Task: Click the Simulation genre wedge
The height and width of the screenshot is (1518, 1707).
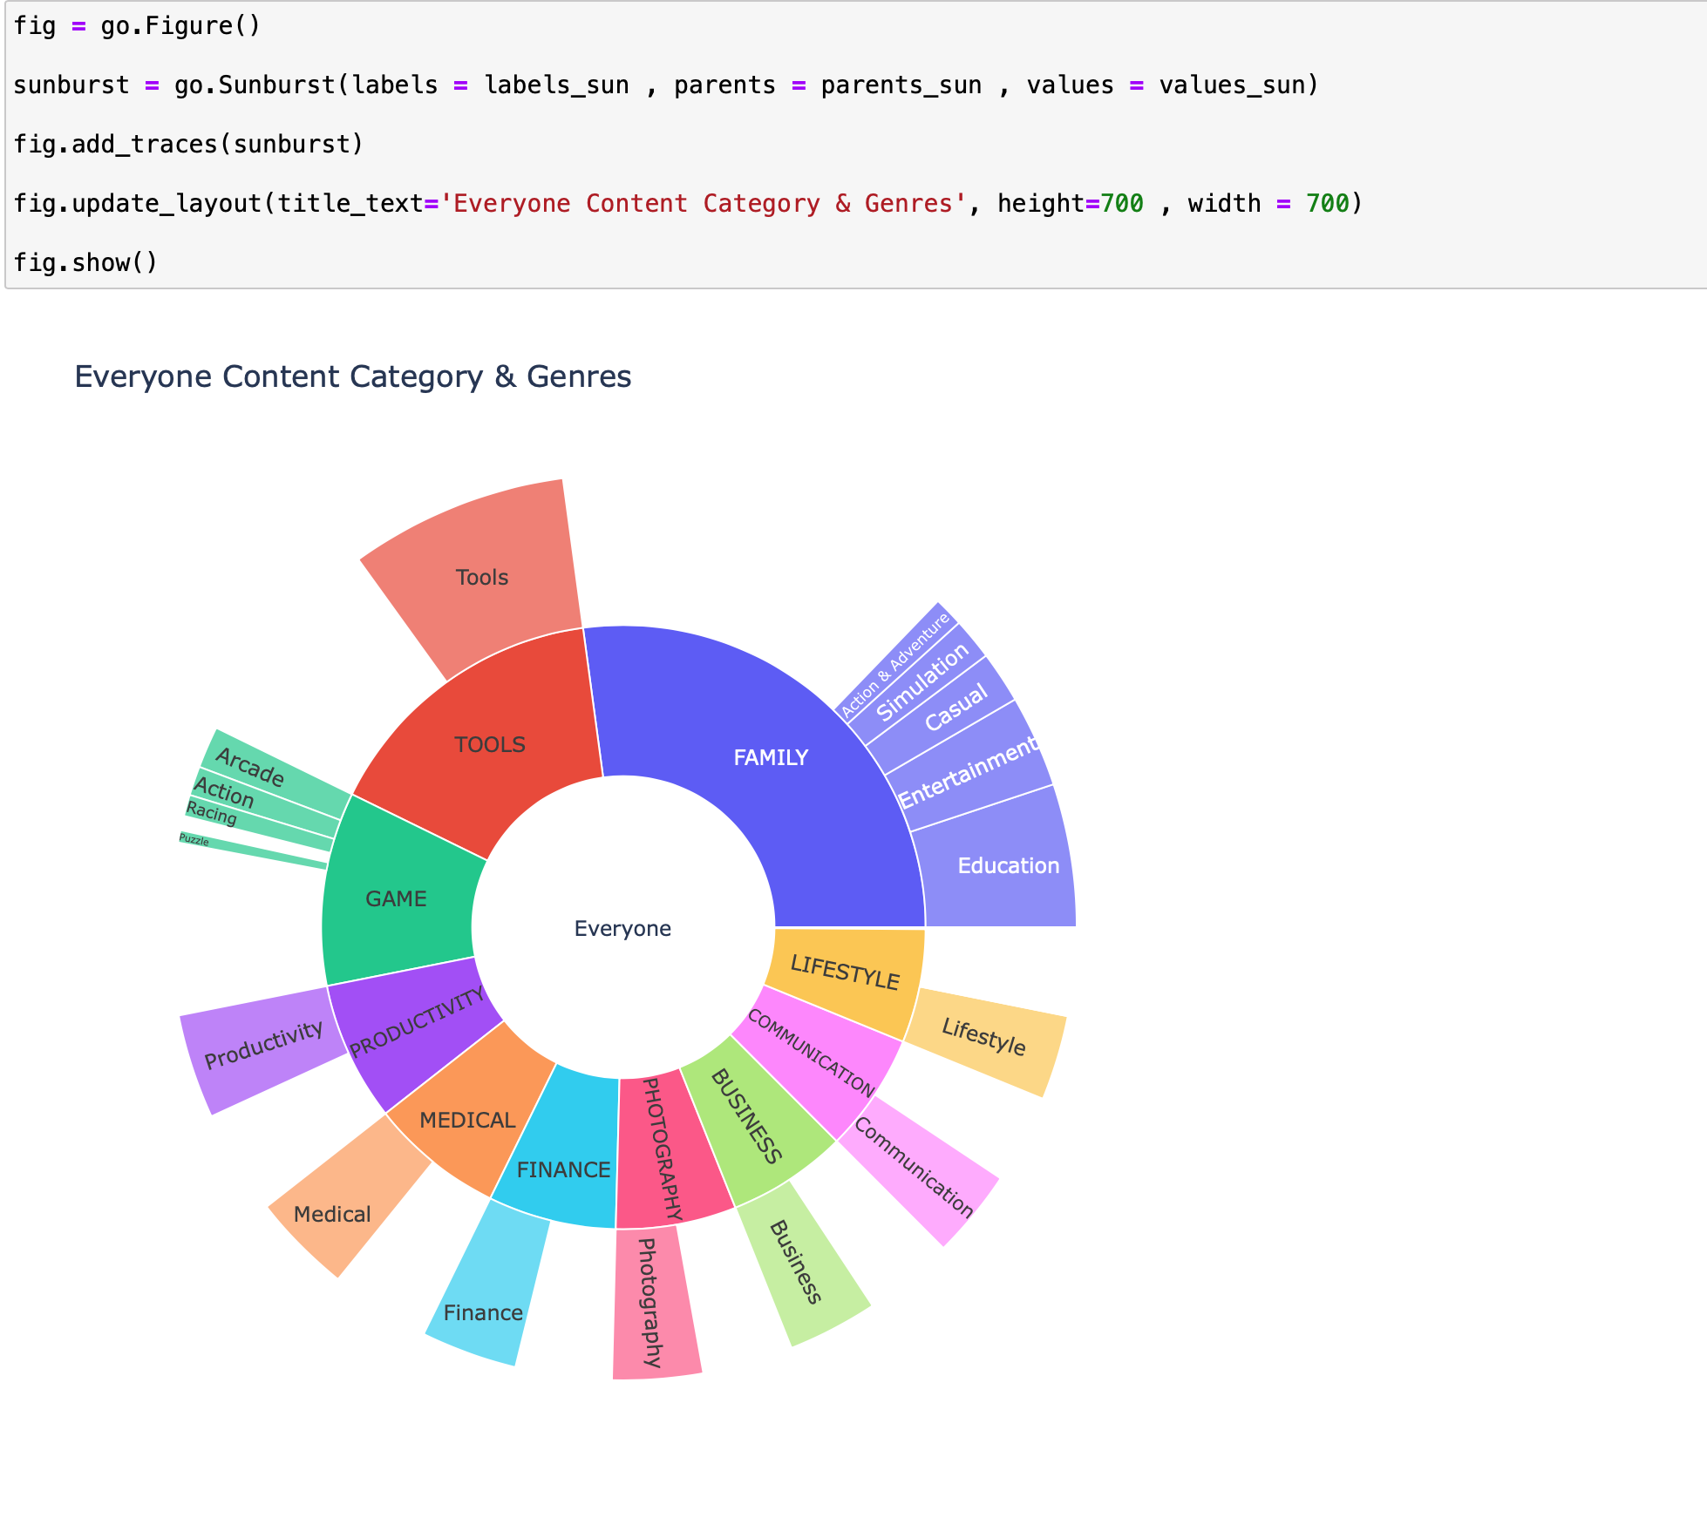Action: pos(922,682)
